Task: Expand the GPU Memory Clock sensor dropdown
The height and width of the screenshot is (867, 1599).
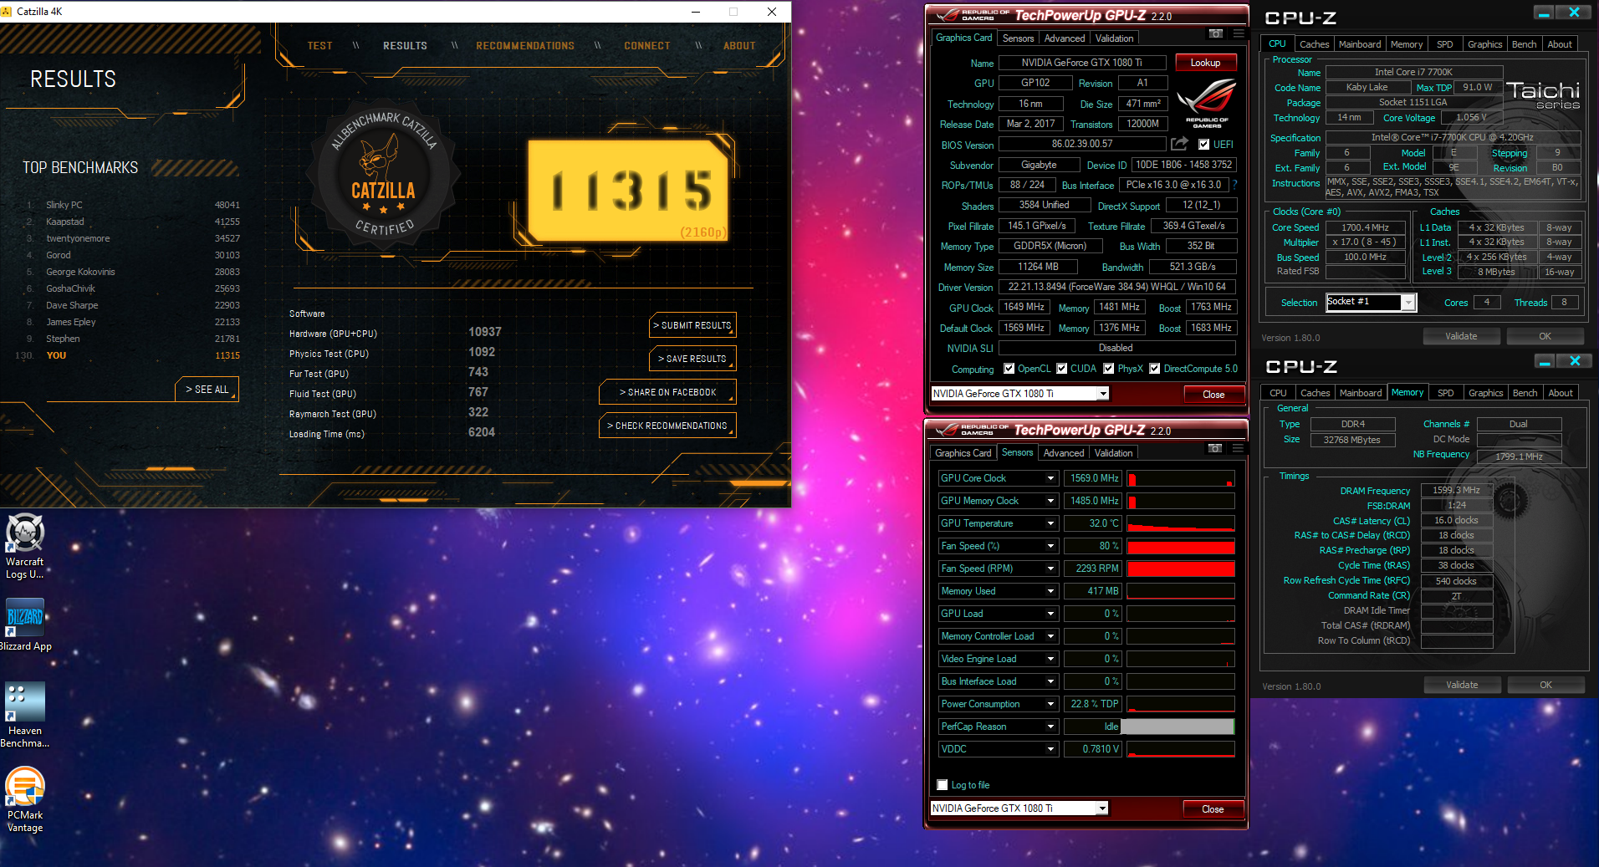Action: tap(1050, 501)
